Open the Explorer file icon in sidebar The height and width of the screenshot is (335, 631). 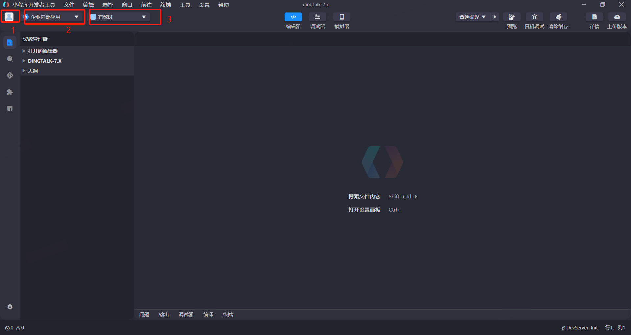(10, 43)
